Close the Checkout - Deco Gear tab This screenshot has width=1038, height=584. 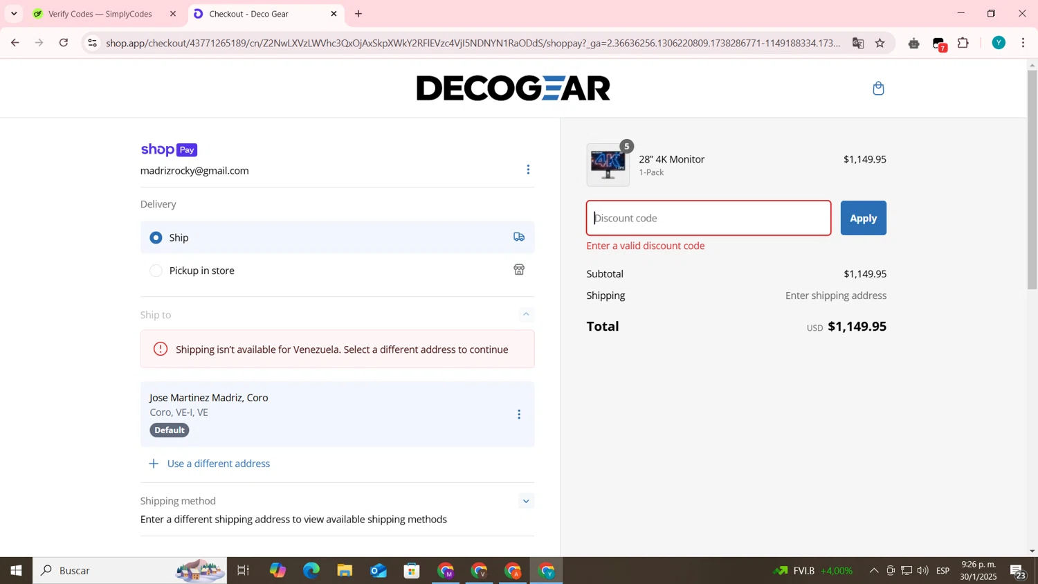[x=334, y=14]
